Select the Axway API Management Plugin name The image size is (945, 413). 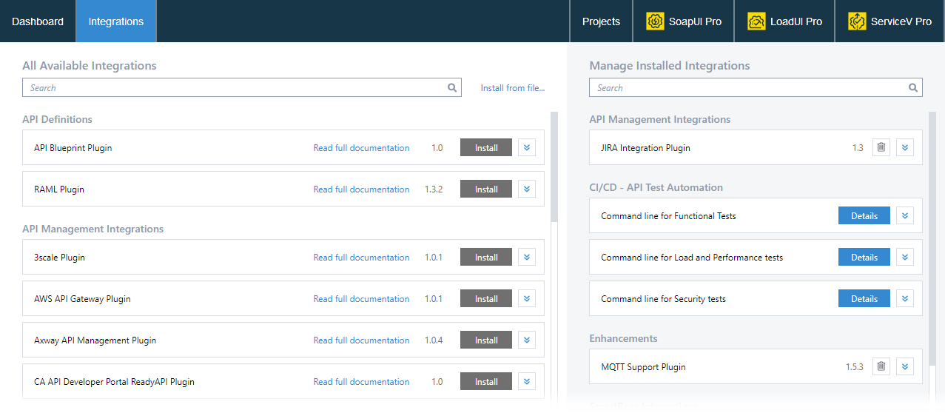(95, 340)
